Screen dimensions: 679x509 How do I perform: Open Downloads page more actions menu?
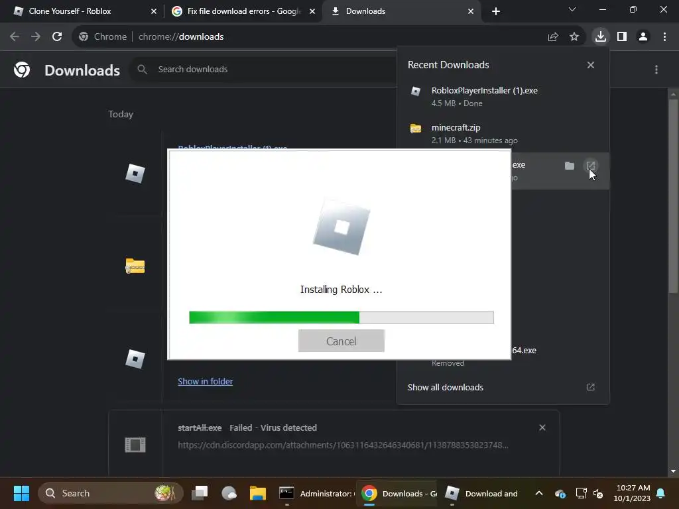[656, 70]
